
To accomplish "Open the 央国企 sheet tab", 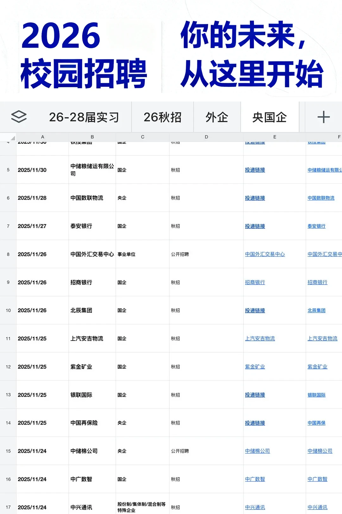I will 270,117.
